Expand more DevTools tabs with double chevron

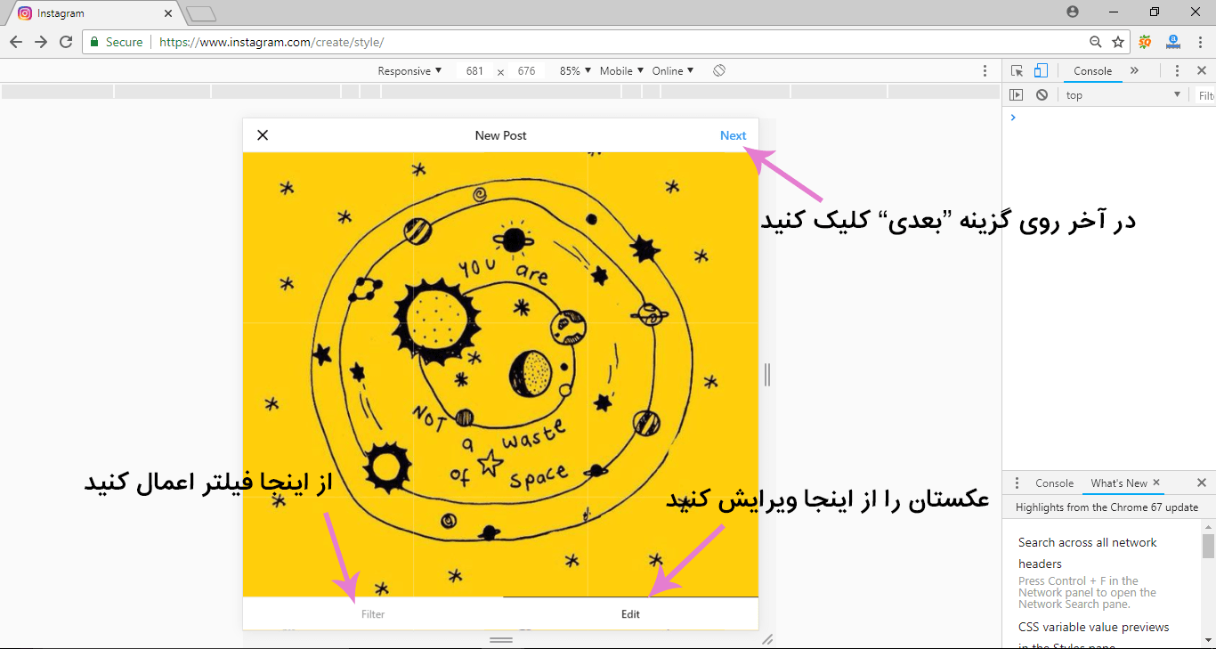pos(1134,71)
